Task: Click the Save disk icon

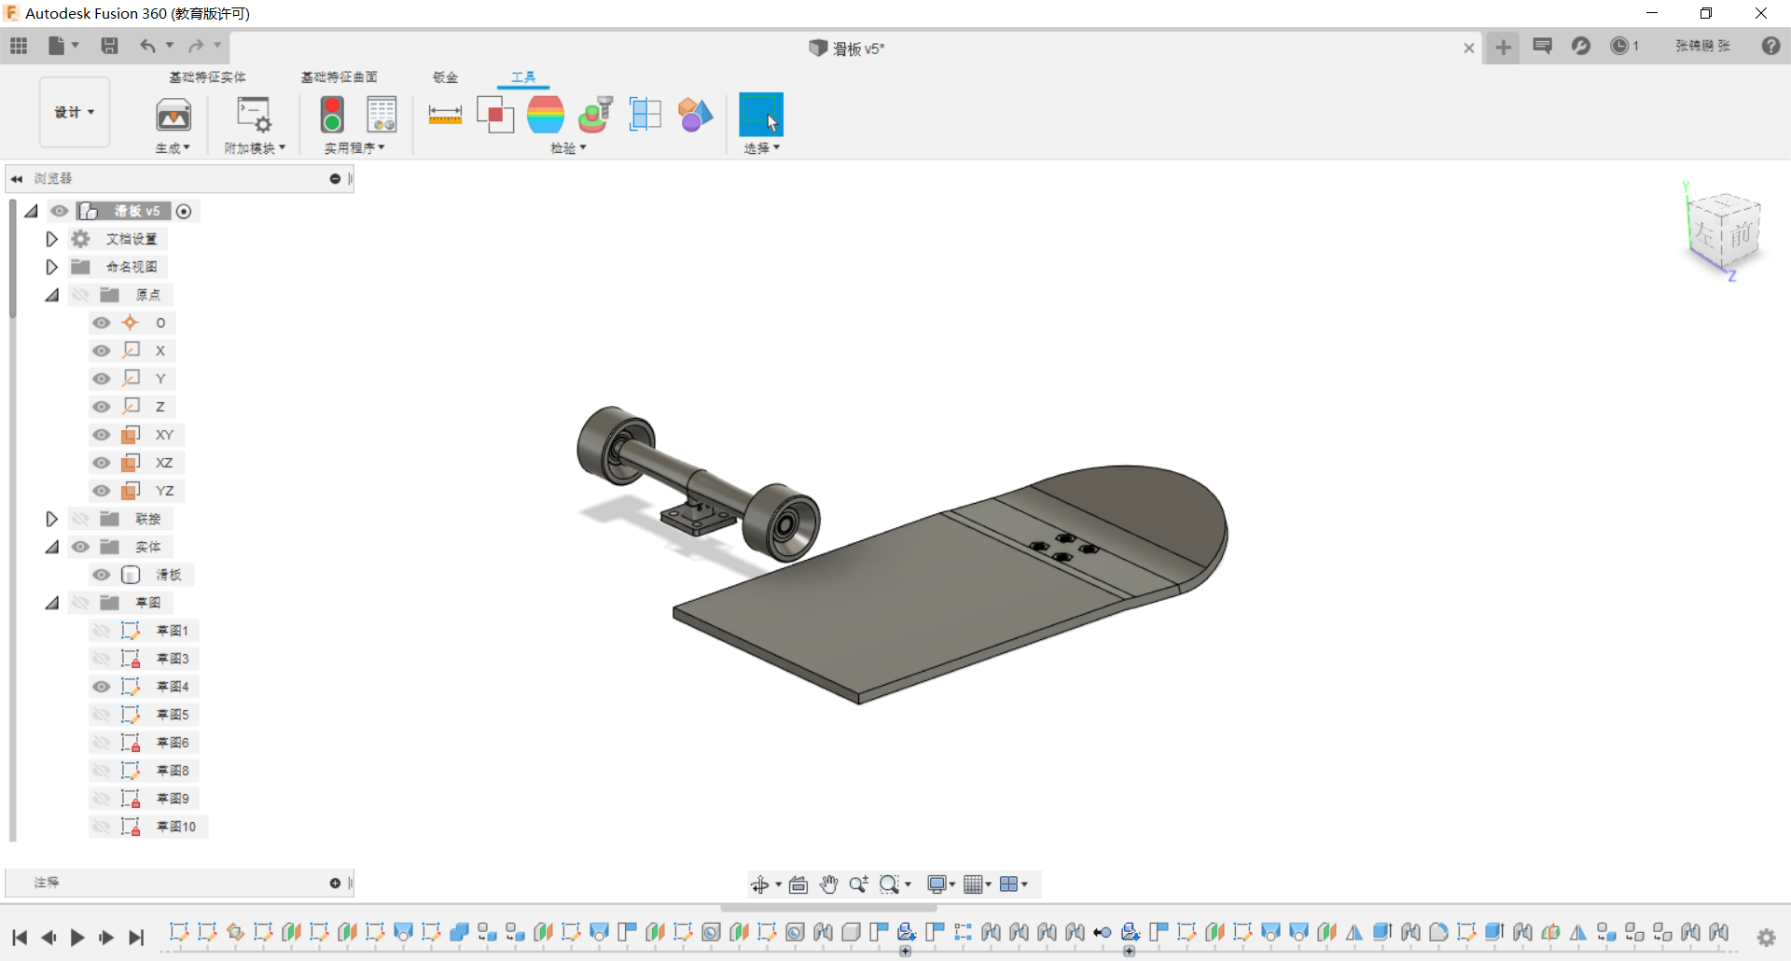Action: pyautogui.click(x=109, y=46)
